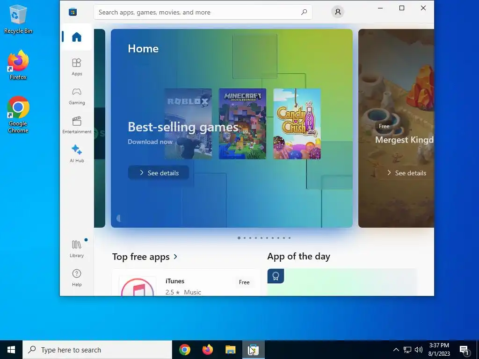Screen dimensions: 479x359
Task: Select the first carousel page dot
Action: [239, 238]
